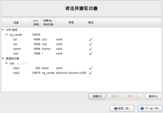
Task: Click the 创建(C) button
Action: 97,96
